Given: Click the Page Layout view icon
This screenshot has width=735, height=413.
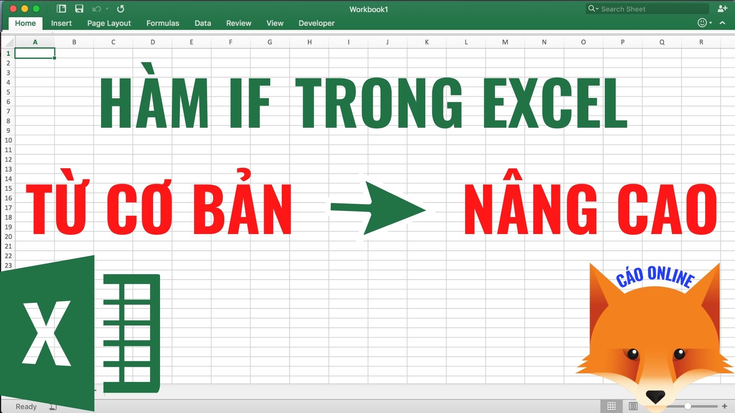Looking at the screenshot, I should [x=633, y=406].
